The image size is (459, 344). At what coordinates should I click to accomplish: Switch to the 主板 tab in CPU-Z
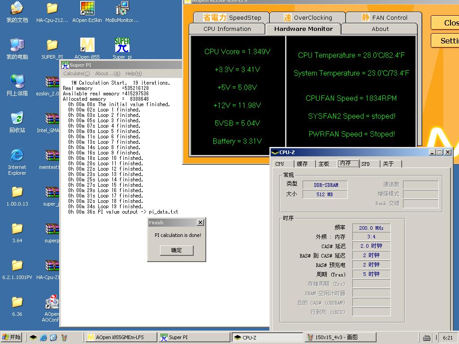point(326,164)
